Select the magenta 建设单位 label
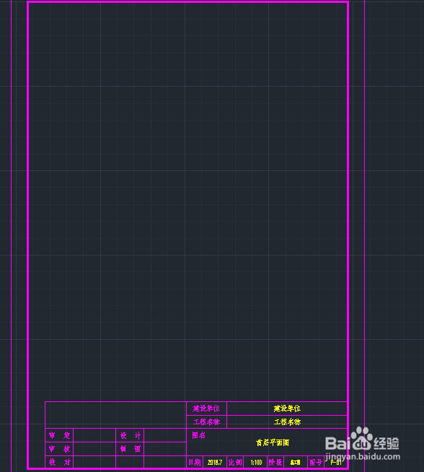 (206, 408)
